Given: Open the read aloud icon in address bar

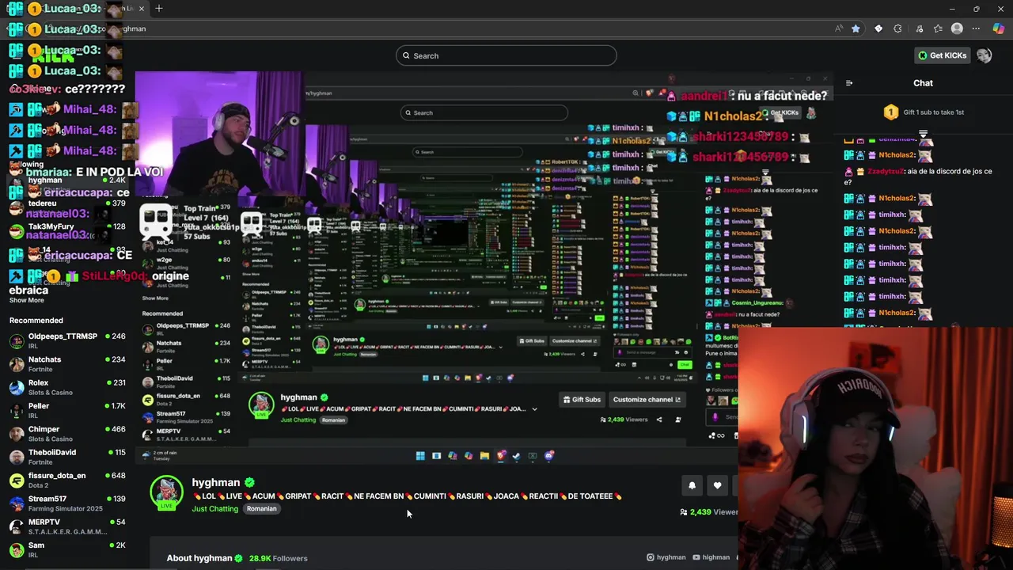Looking at the screenshot, I should coord(839,28).
